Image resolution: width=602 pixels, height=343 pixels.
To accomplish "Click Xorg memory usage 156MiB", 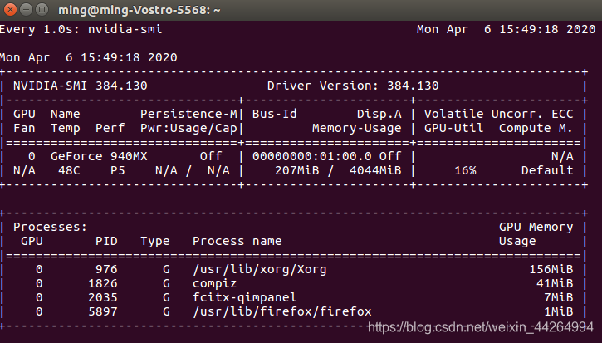I will pyautogui.click(x=551, y=269).
